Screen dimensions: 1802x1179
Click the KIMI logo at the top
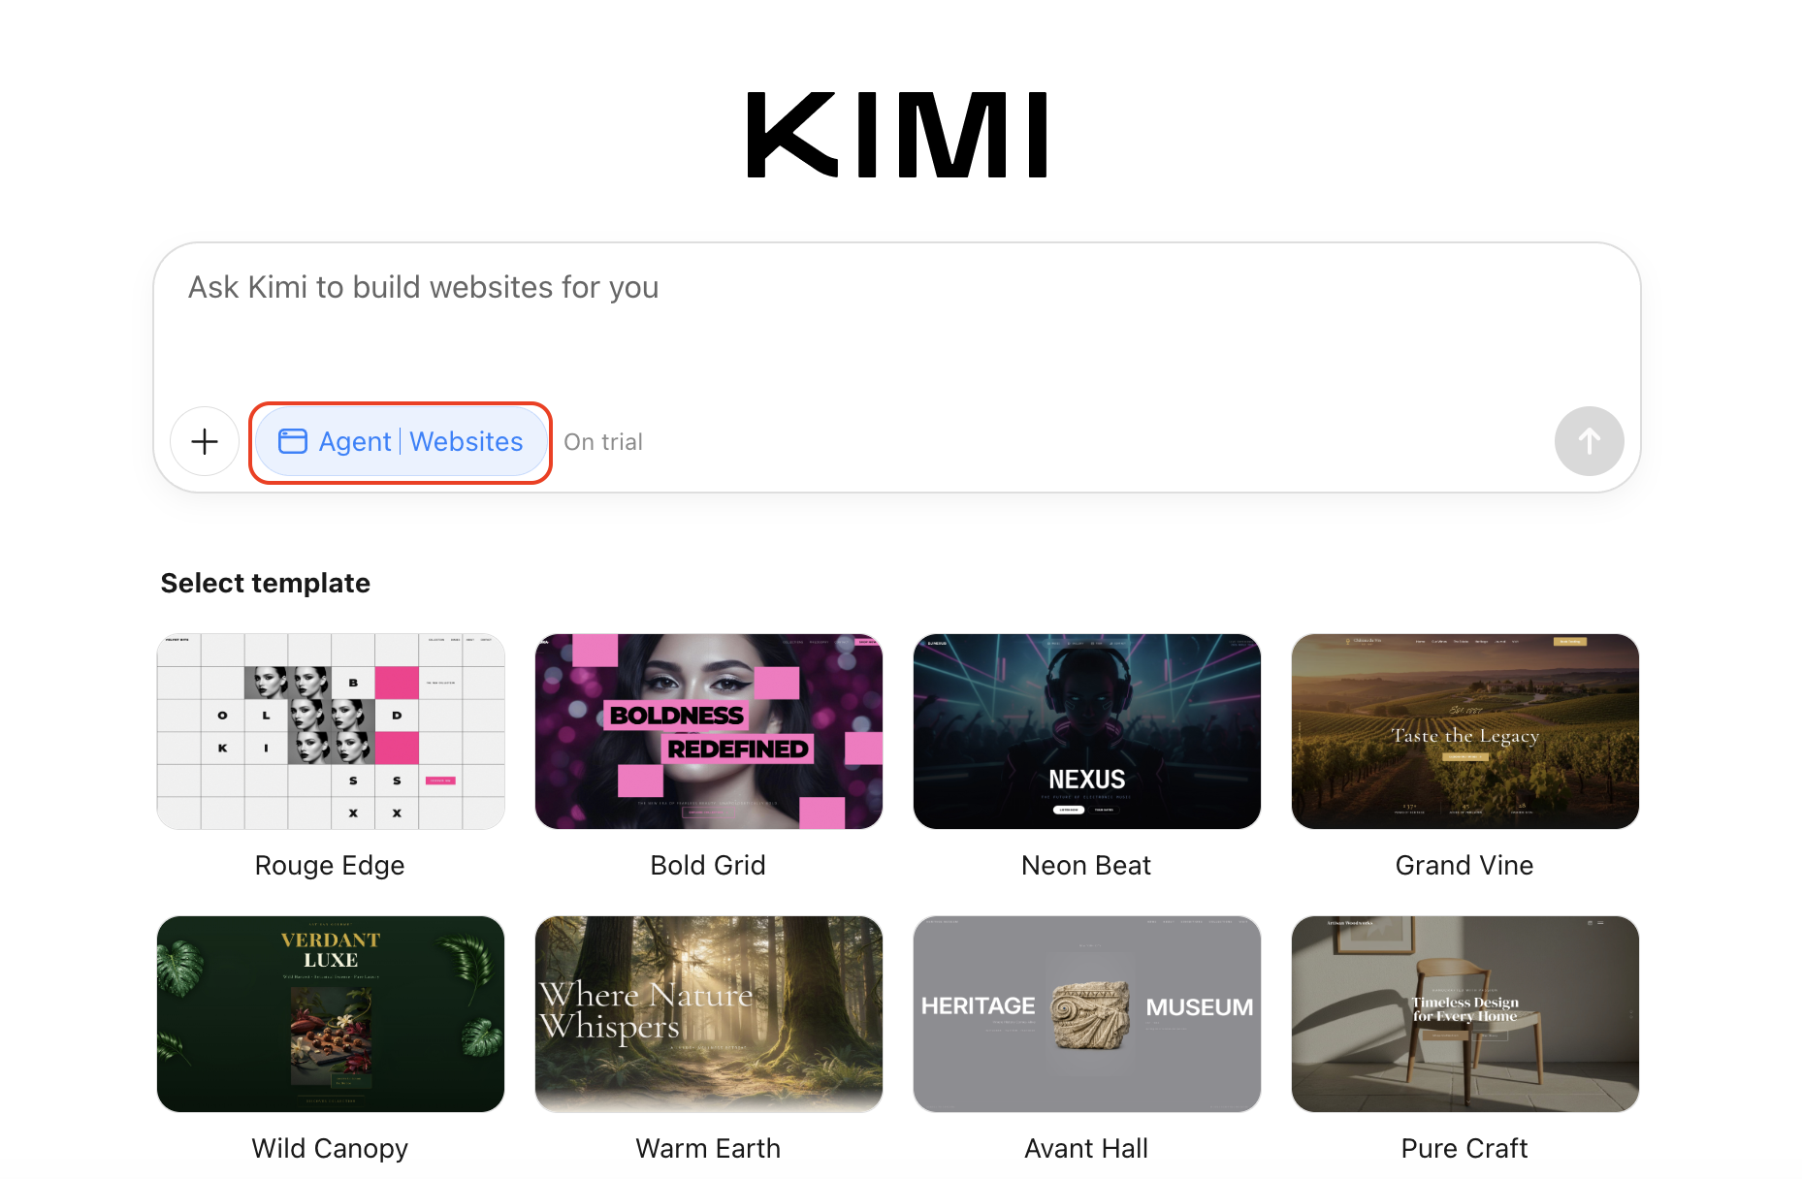[897, 133]
